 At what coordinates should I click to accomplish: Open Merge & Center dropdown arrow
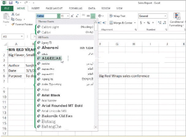(135, 23)
